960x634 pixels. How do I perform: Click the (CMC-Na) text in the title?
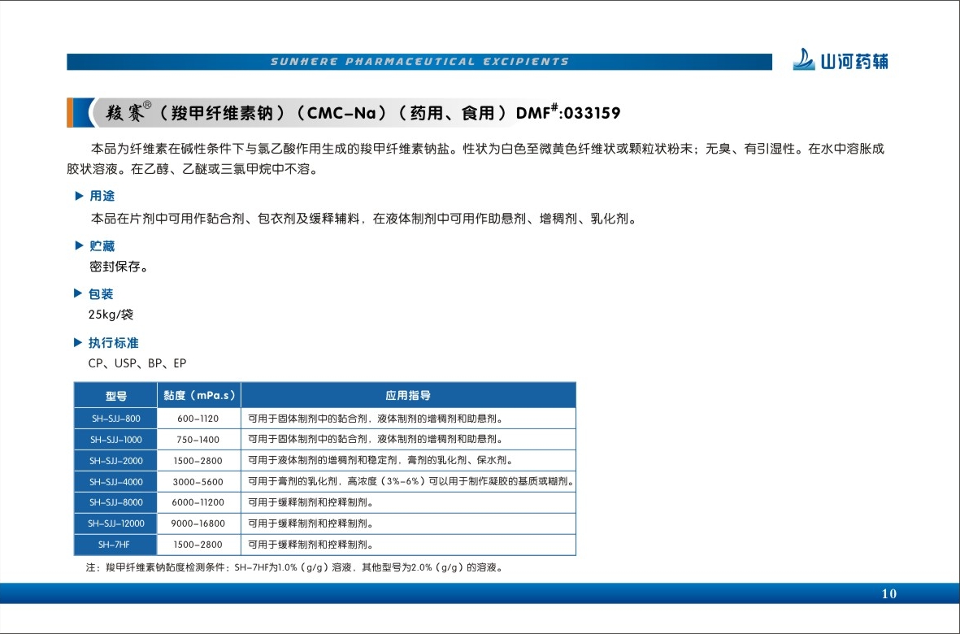tap(342, 113)
